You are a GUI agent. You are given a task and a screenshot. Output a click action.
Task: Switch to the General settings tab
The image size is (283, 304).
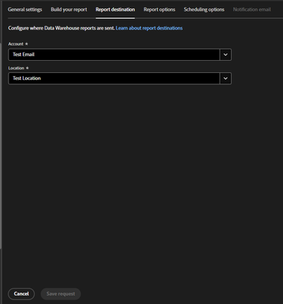(x=25, y=10)
